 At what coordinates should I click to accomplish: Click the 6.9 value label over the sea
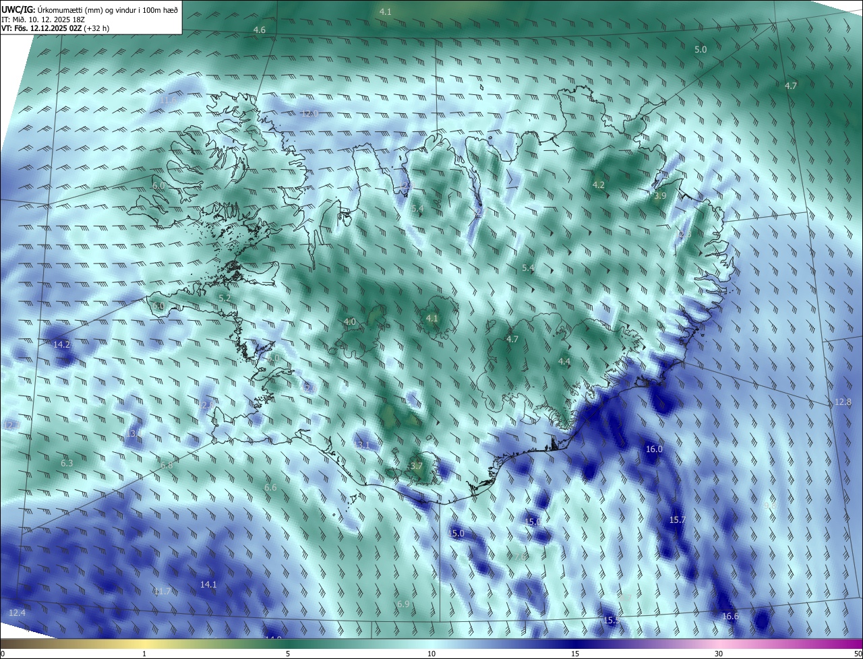click(403, 604)
